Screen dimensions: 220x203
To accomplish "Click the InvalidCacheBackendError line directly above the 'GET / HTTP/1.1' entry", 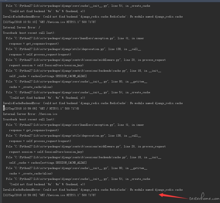I will click(93, 103).
